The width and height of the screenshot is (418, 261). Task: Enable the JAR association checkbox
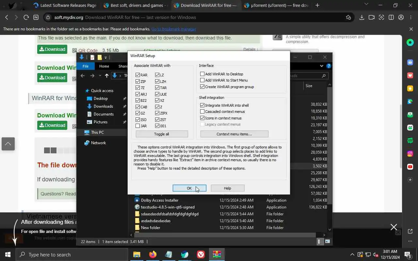pyautogui.click(x=138, y=126)
